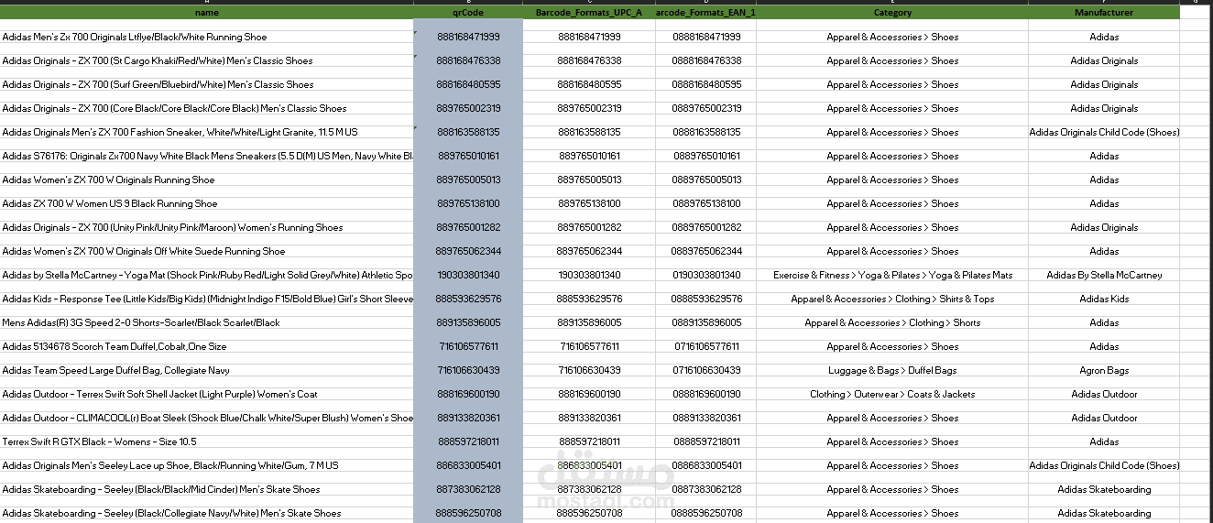Screen dimensions: 1213x523
Task: Select the "qrCode" column header
Action: click(x=468, y=13)
